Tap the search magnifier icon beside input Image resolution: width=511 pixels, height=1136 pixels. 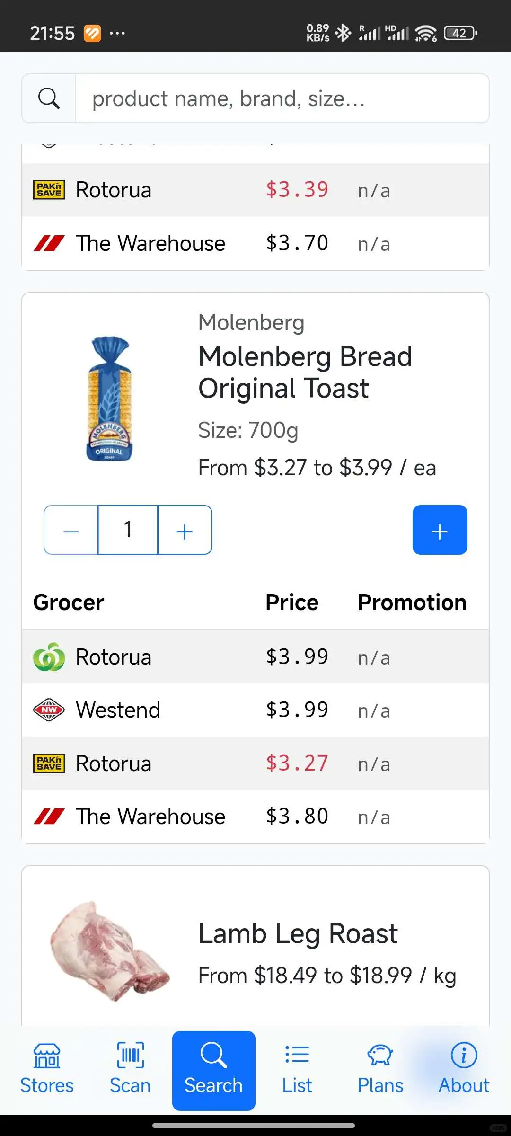tap(49, 98)
